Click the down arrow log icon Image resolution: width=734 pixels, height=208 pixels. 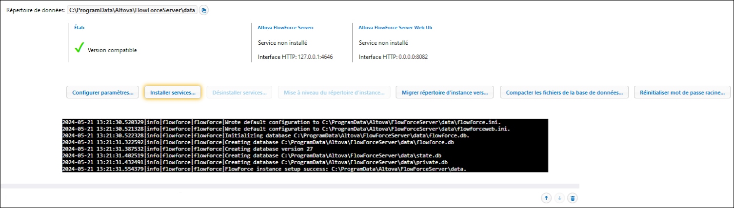(559, 198)
